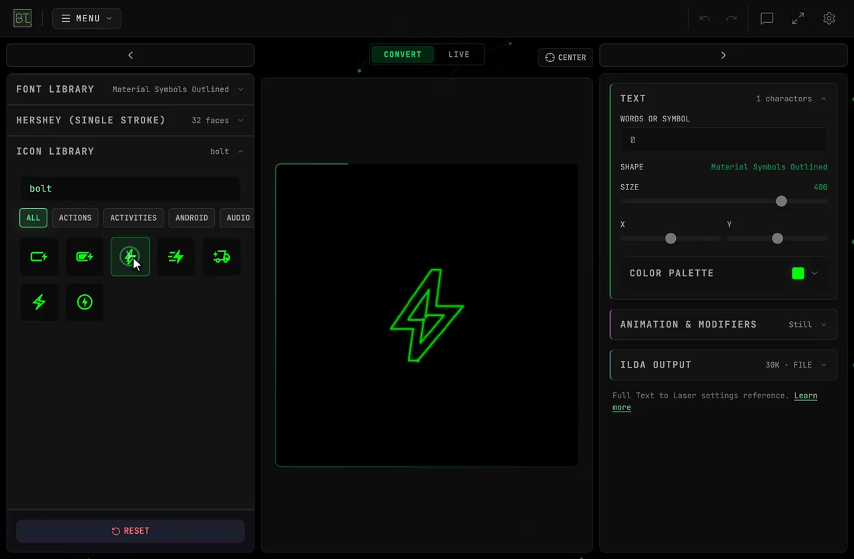Viewport: 854px width, 559px height.
Task: Select the half-filled battery charging icon
Action: (x=85, y=256)
